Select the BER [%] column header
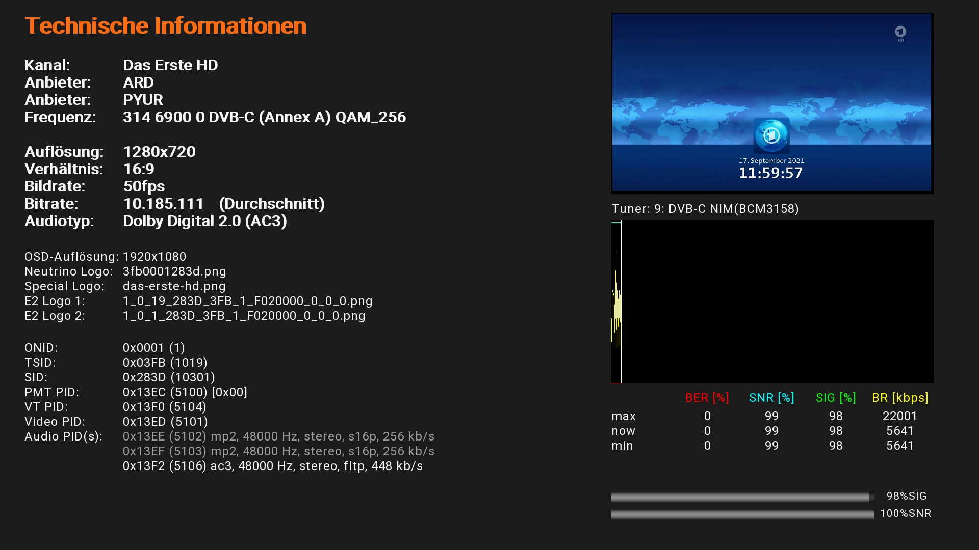 pyautogui.click(x=707, y=398)
